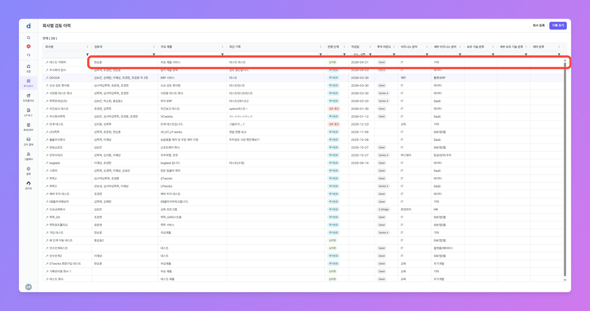Click the table's vertical scrollbar down arrow
The height and width of the screenshot is (311, 590).
click(x=565, y=280)
